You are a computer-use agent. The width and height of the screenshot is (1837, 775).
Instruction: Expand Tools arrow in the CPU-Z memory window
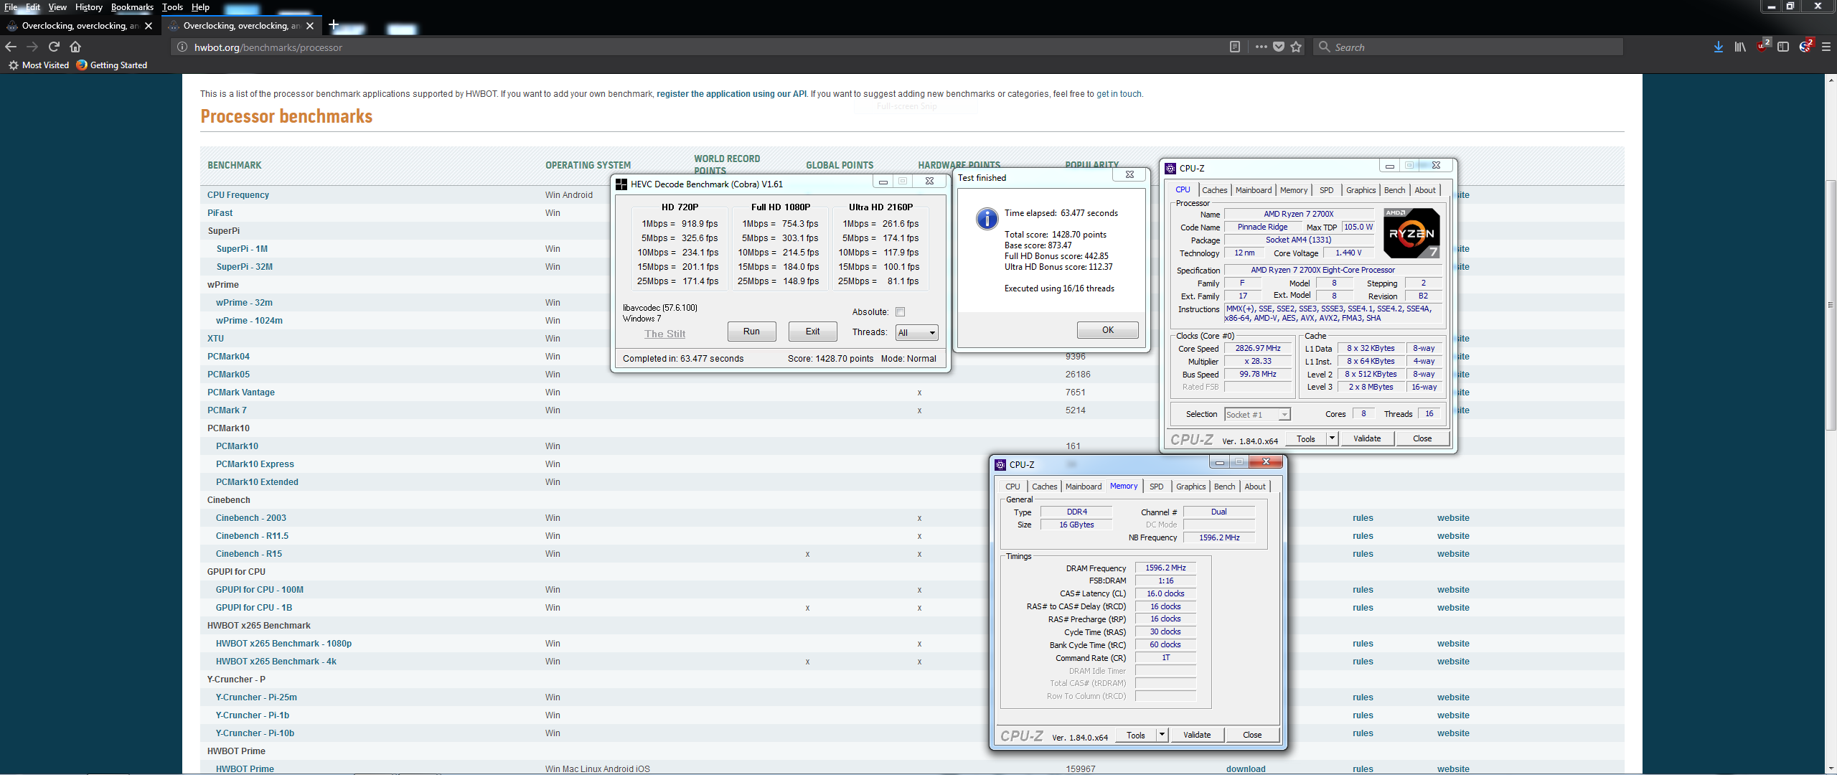tap(1162, 735)
